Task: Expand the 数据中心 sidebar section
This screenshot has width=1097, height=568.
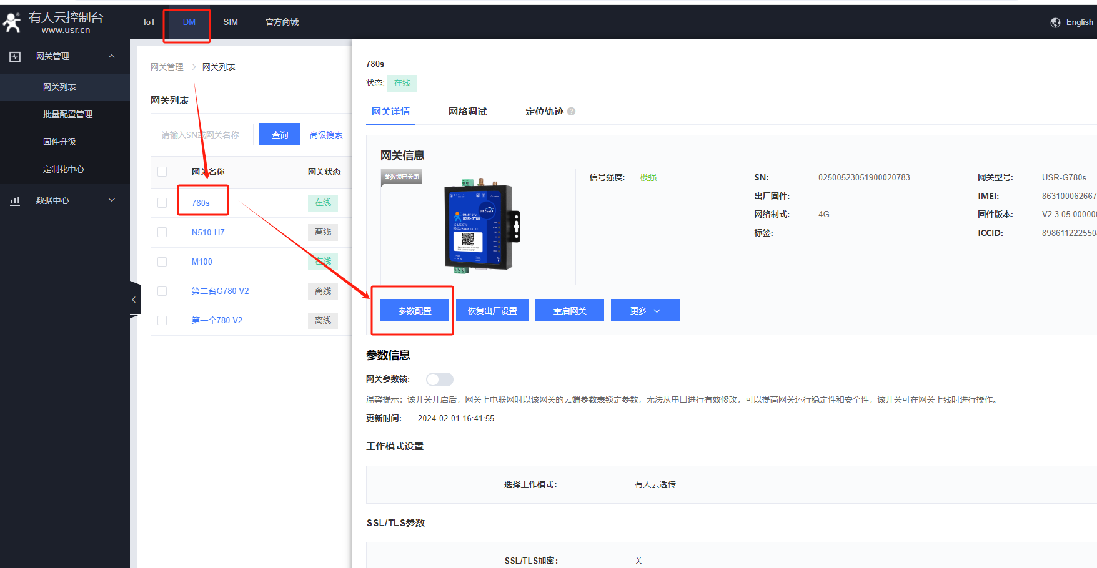Action: 112,200
